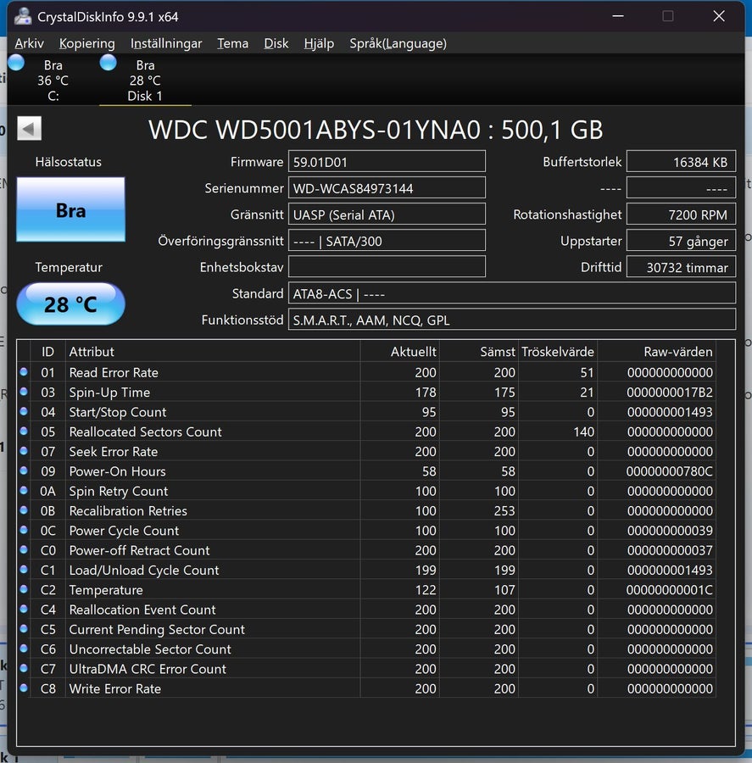Open the Disk menu
752x763 pixels.
click(276, 43)
